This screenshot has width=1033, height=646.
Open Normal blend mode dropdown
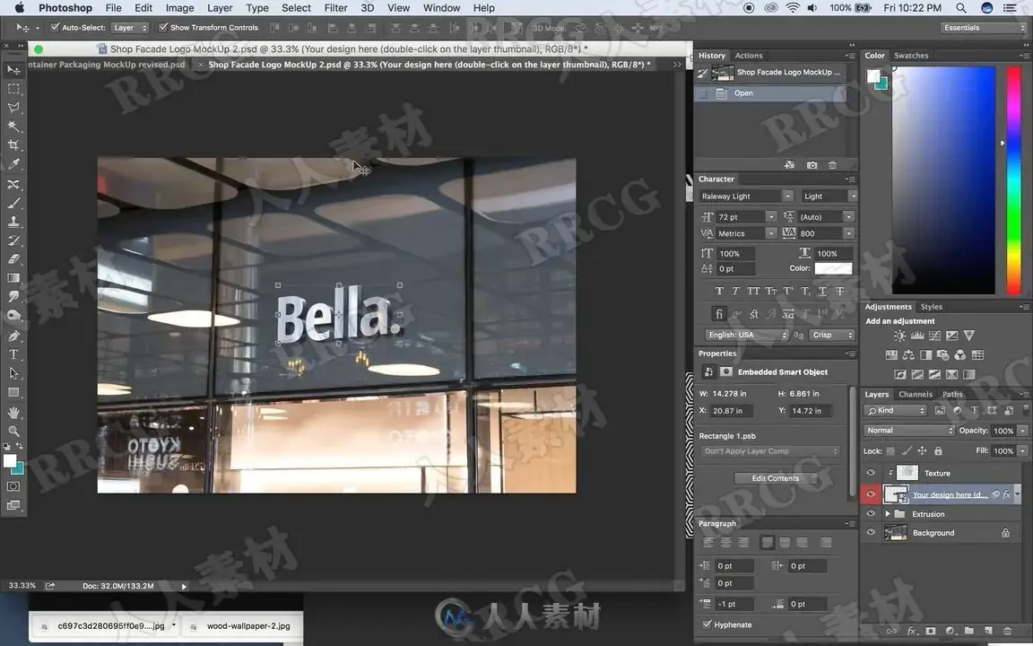pyautogui.click(x=908, y=431)
